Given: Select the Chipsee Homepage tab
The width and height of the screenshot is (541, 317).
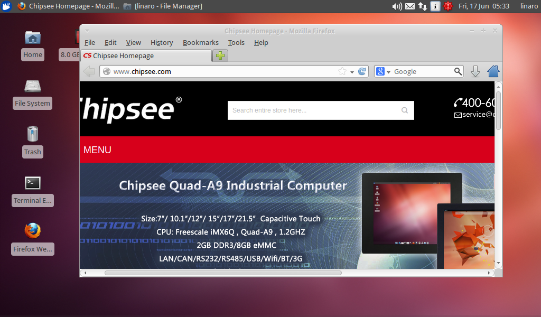Looking at the screenshot, I should (x=146, y=55).
